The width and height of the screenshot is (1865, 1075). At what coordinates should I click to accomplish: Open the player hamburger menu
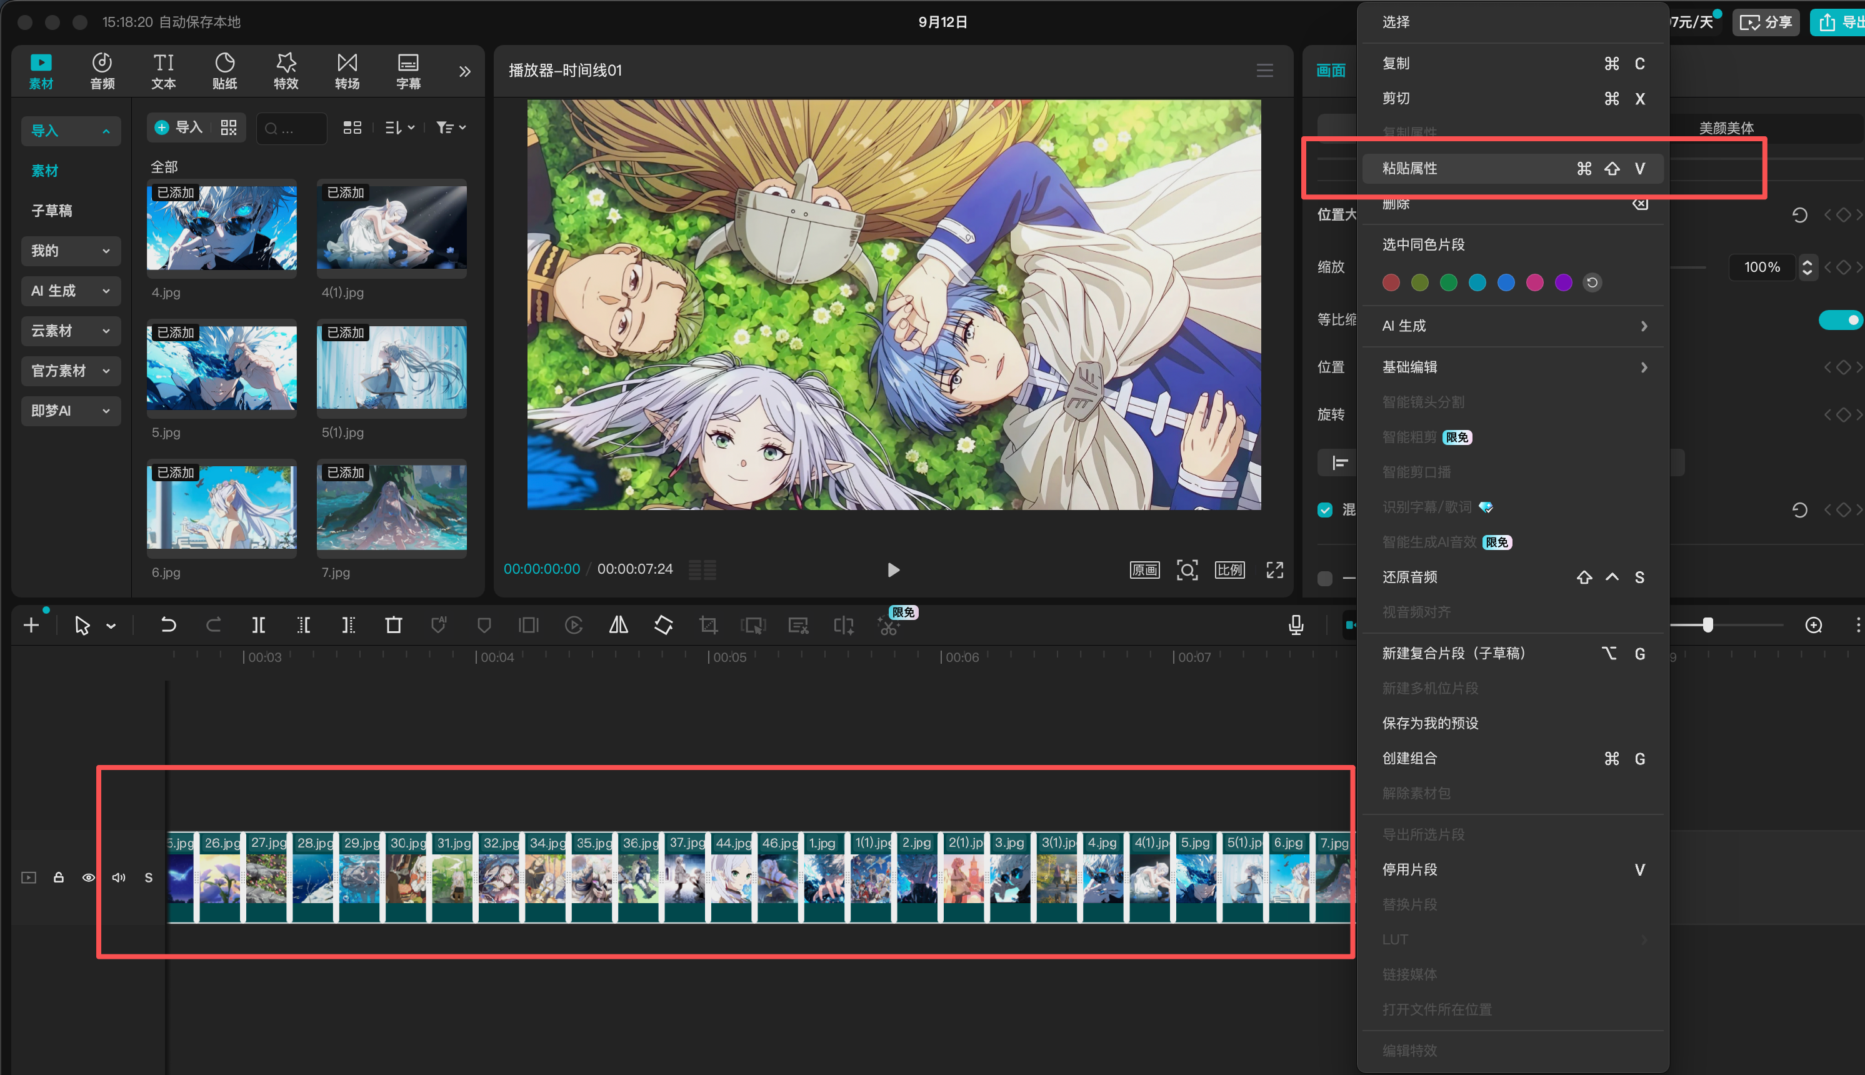point(1265,70)
